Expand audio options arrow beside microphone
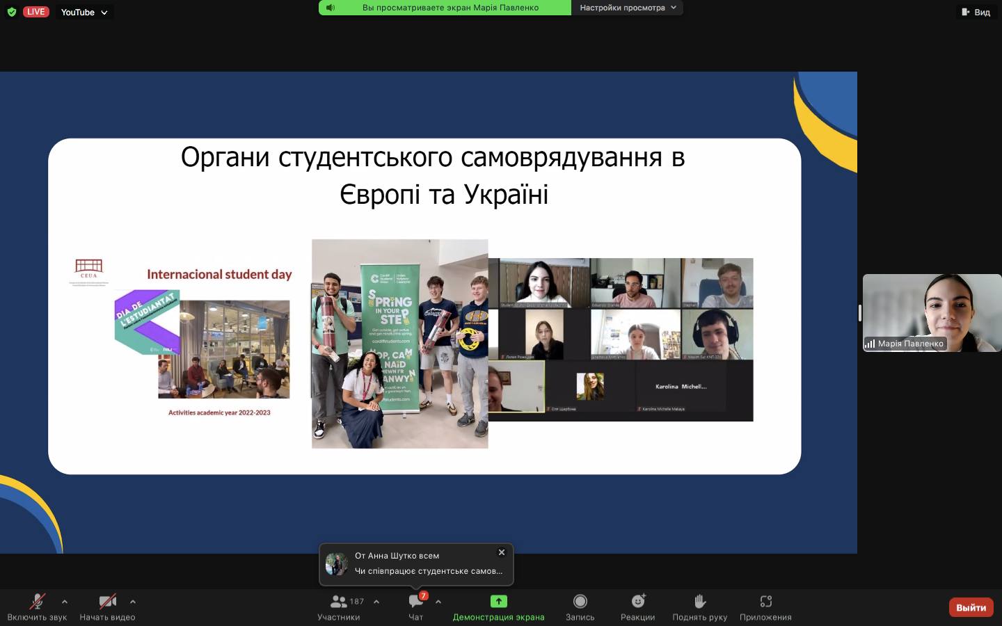This screenshot has height=626, width=1002. point(65,602)
